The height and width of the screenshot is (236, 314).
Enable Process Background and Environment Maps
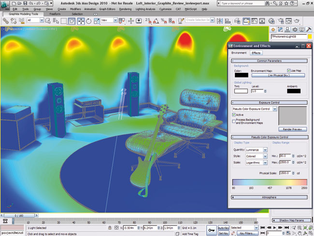tap(234, 120)
